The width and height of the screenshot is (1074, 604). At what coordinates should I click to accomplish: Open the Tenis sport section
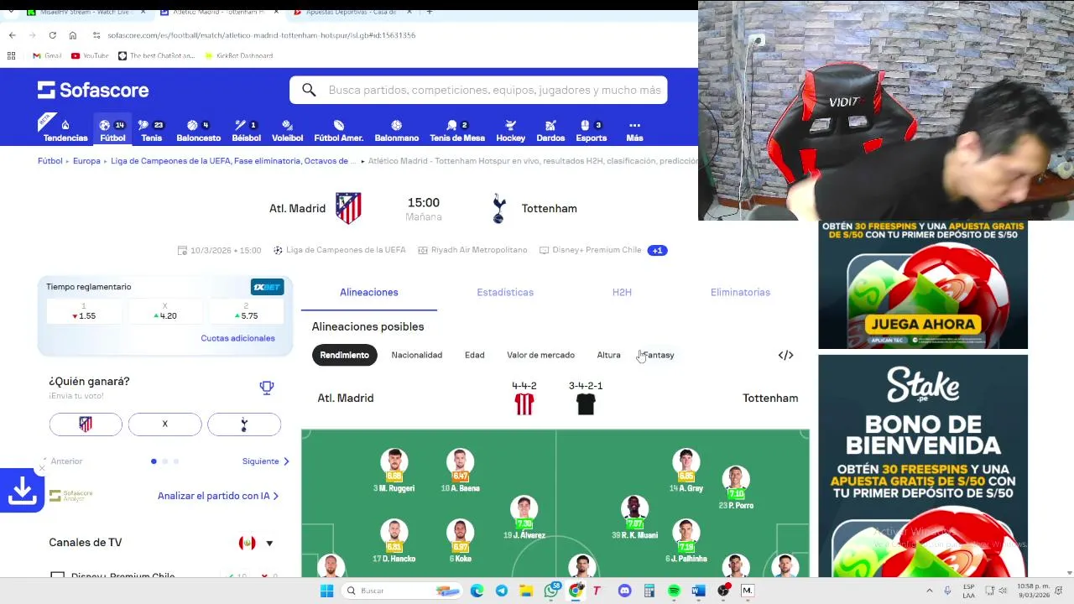151,131
